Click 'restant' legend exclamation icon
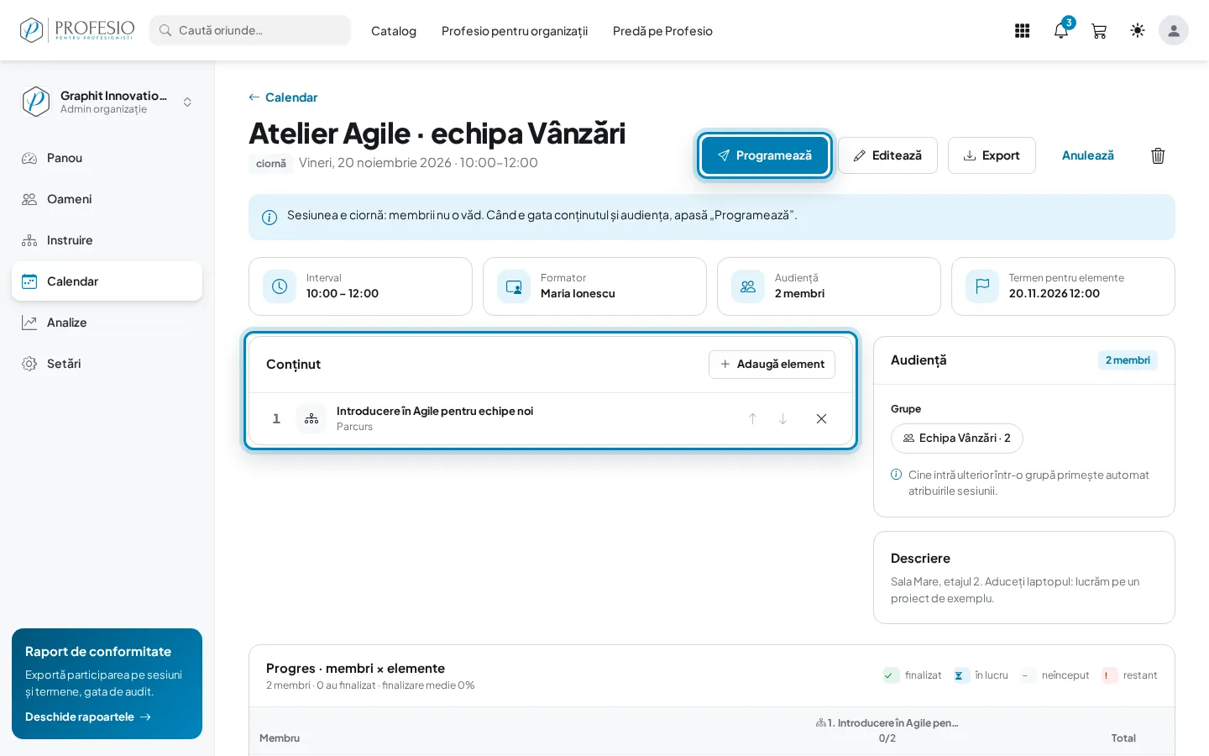Screen dimensions: 1209x756 point(1109,675)
